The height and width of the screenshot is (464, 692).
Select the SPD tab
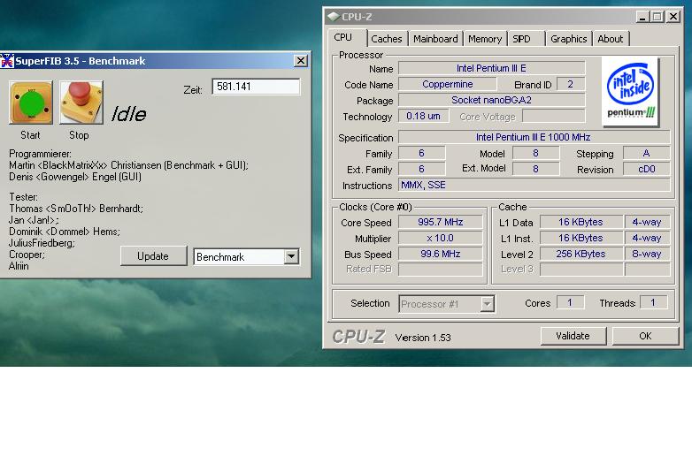526,39
